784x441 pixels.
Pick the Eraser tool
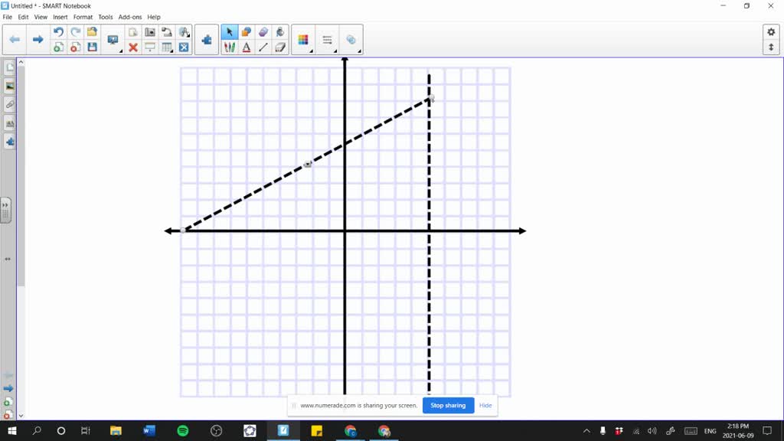pyautogui.click(x=279, y=46)
